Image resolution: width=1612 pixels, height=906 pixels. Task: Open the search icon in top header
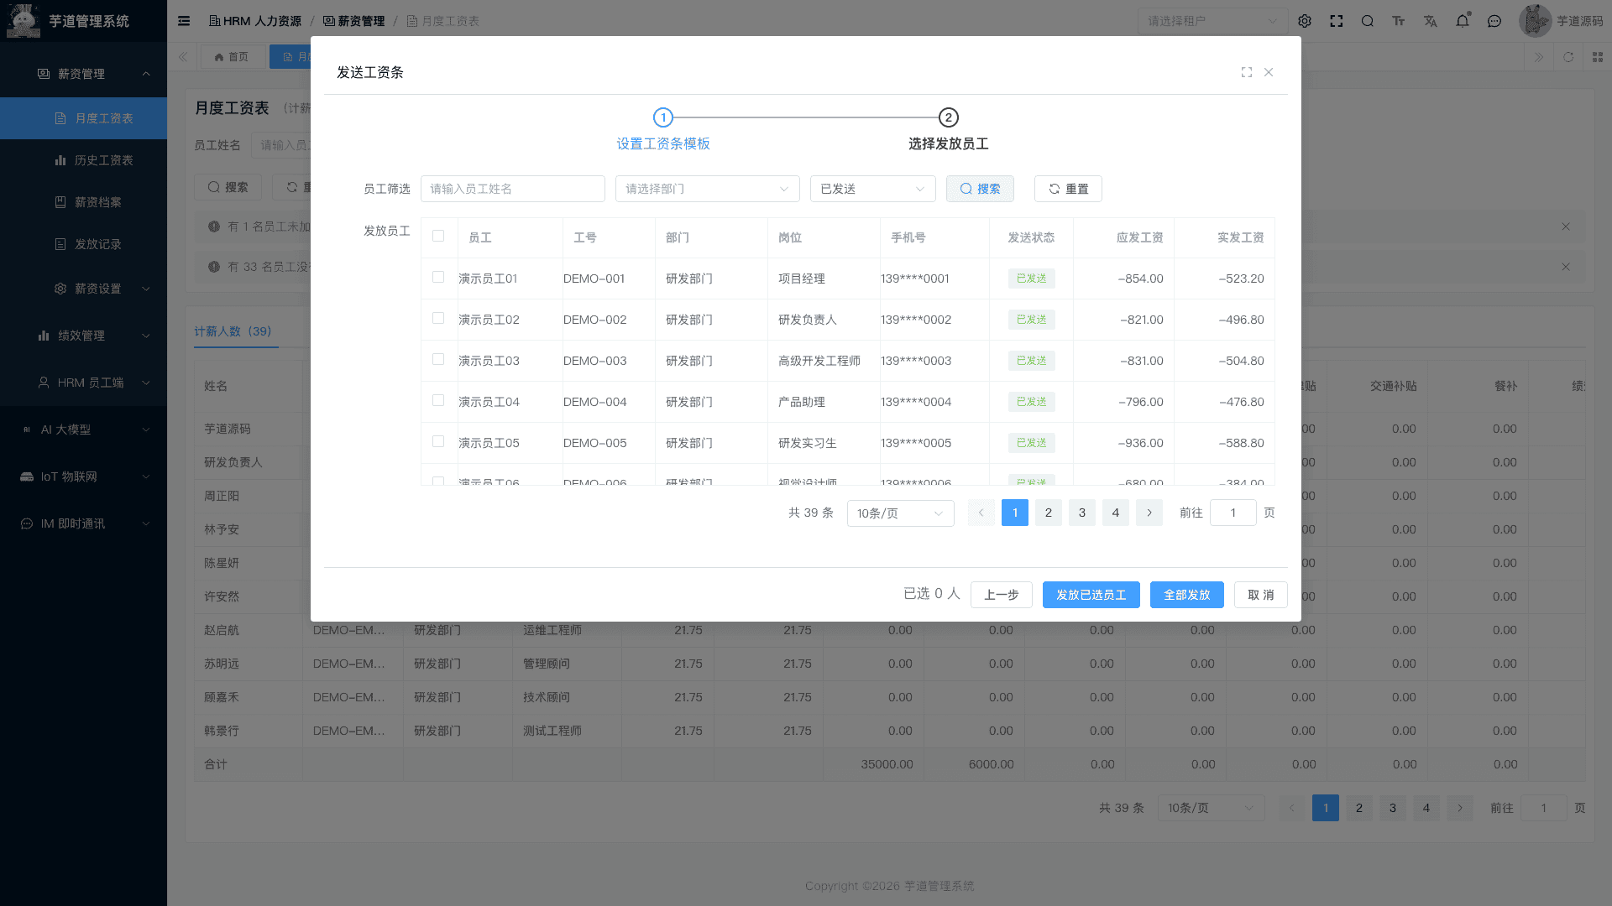pos(1368,21)
